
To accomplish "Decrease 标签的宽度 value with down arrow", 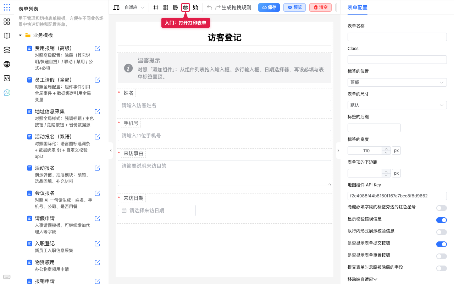I will 386,153.
